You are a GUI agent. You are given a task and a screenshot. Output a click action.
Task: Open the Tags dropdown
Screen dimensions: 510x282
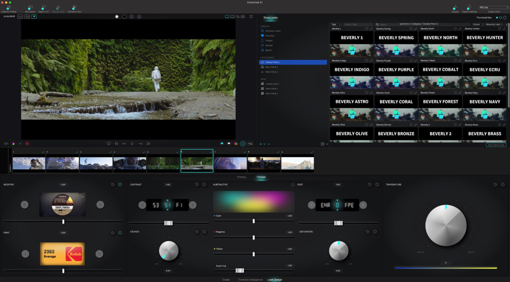click(x=336, y=24)
